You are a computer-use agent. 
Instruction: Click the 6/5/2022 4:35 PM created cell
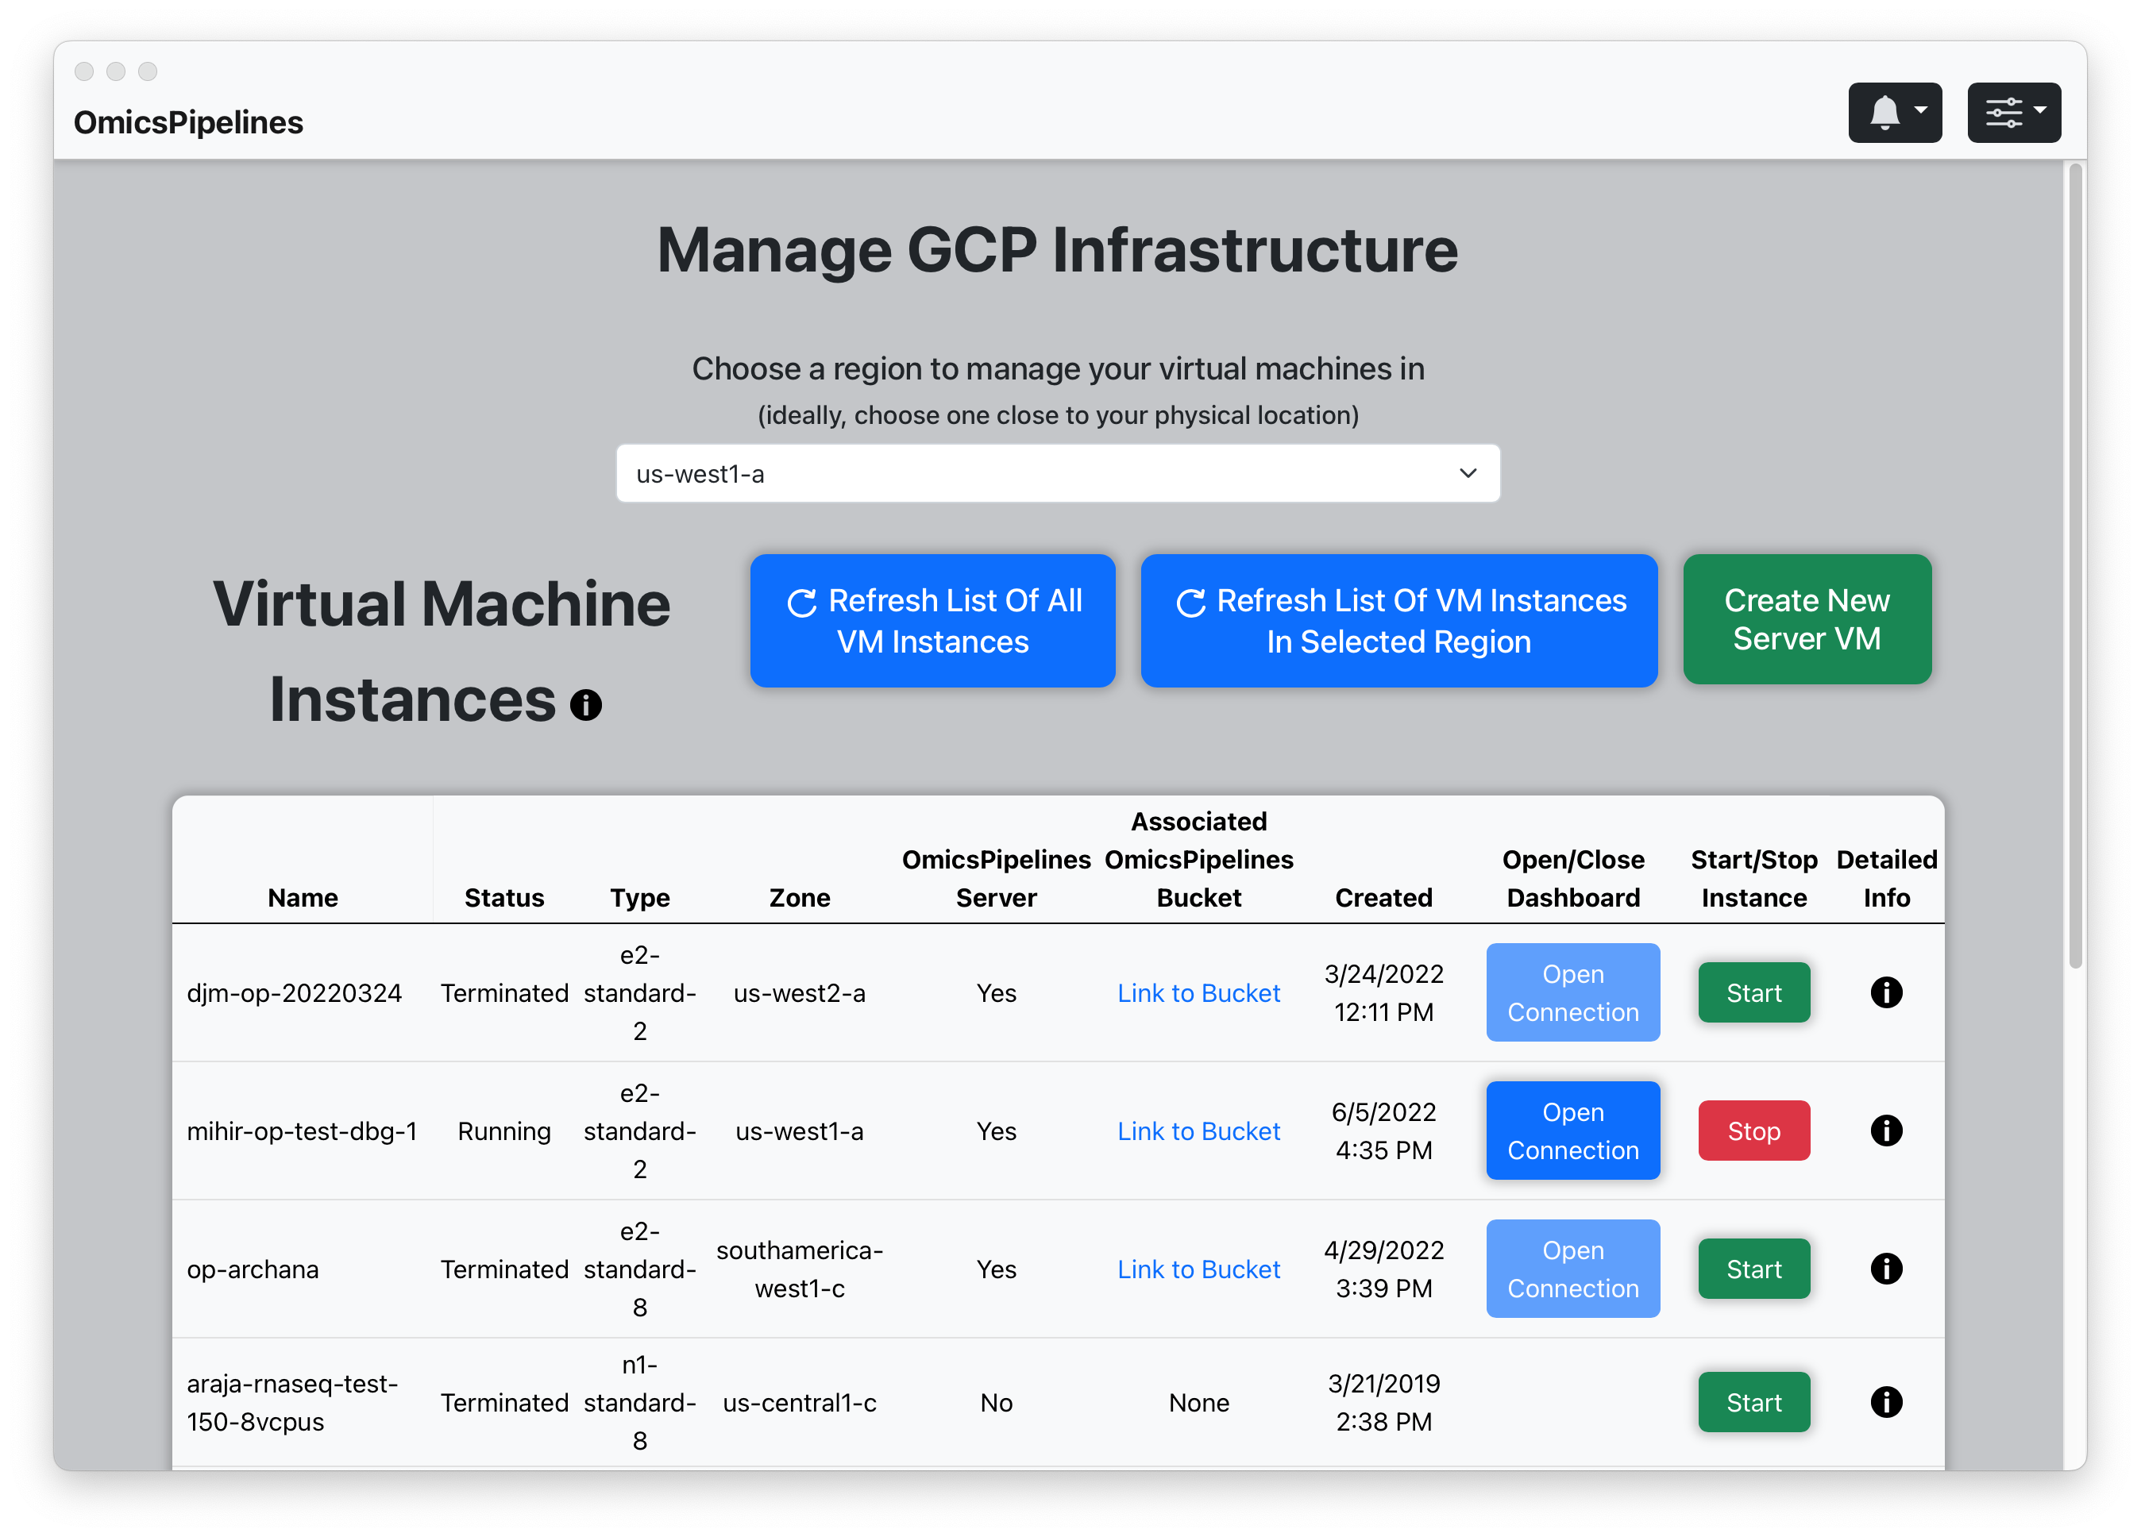pyautogui.click(x=1383, y=1130)
